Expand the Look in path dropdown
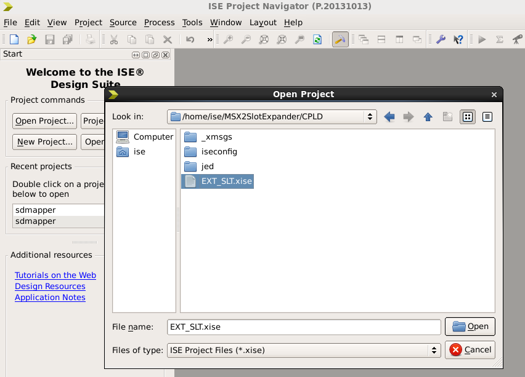This screenshot has height=377, width=525. pyautogui.click(x=370, y=117)
